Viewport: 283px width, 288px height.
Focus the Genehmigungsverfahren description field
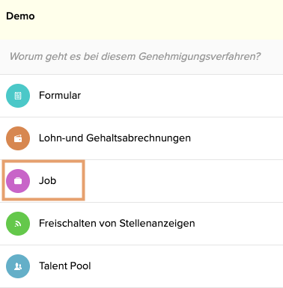point(135,56)
